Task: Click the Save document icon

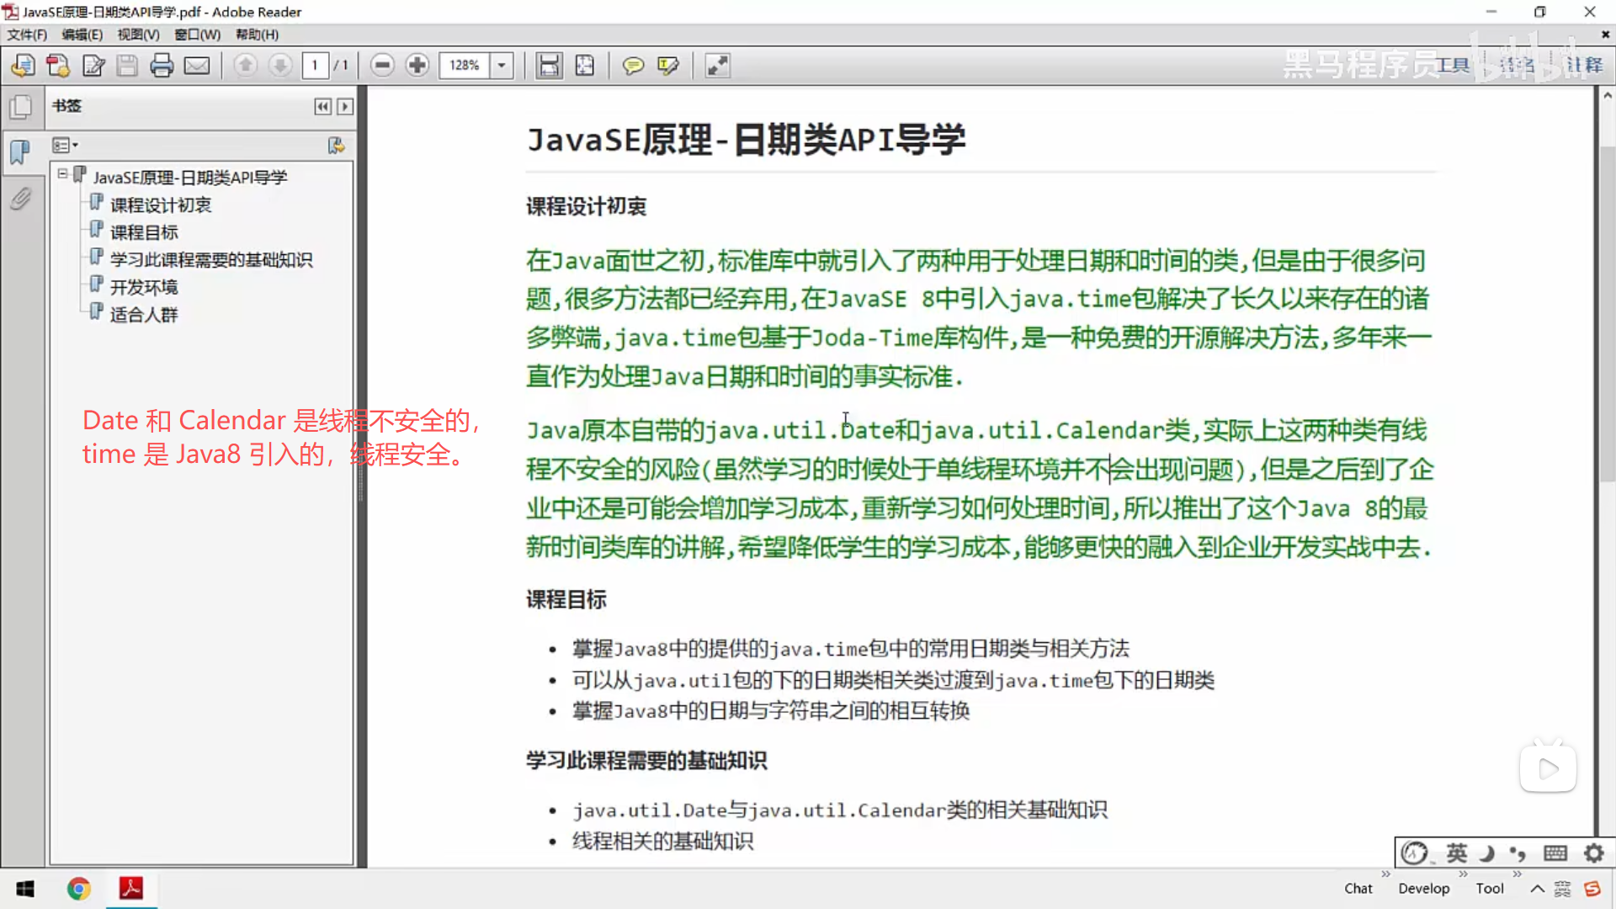Action: (x=127, y=66)
